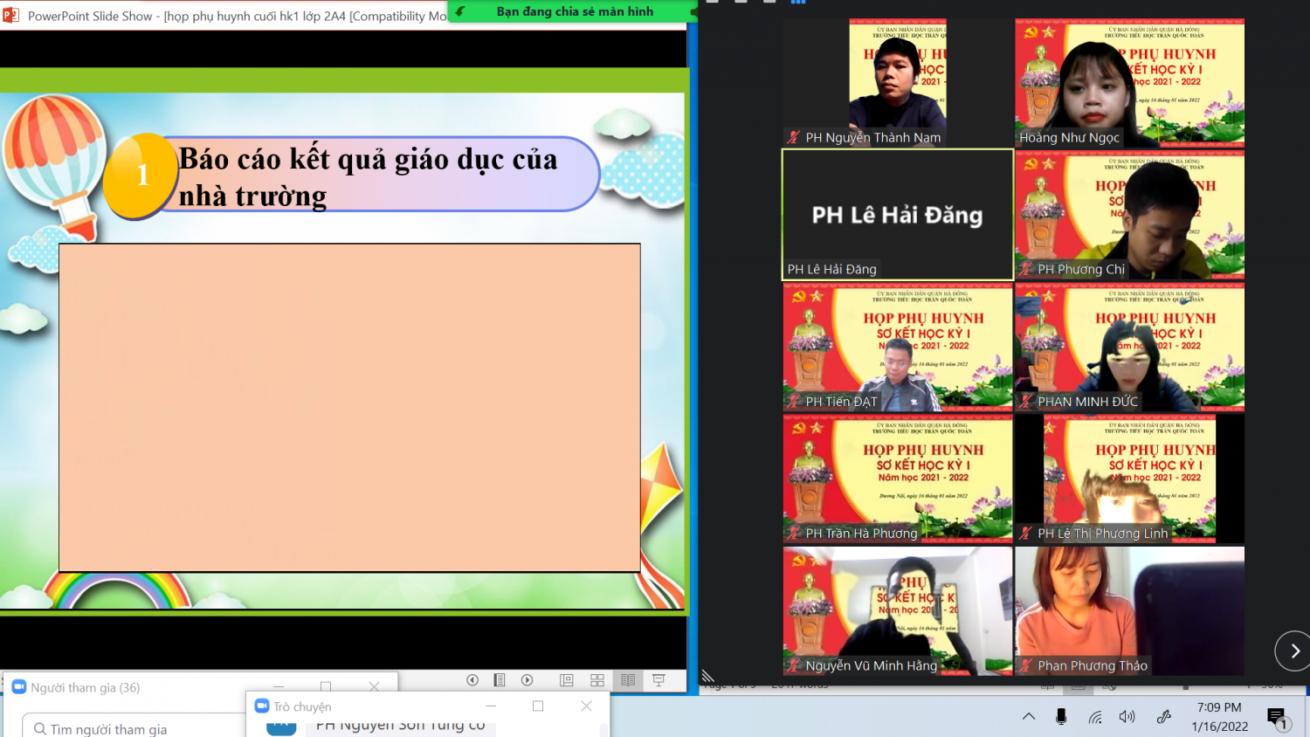This screenshot has height=737, width=1310.
Task: Click muted mic icon on Nguyễn Vũ Minh Hằng
Action: 794,665
